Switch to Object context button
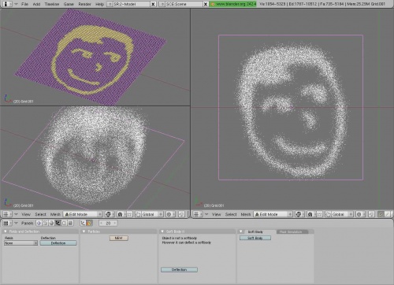394x285 pixels. coord(58,224)
